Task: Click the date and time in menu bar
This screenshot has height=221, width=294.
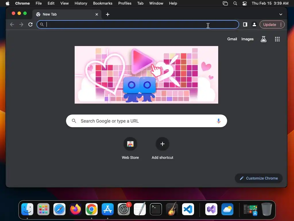Action: pyautogui.click(x=270, y=3)
